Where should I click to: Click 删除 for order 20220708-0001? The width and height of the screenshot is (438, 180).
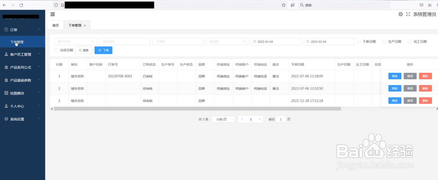tap(425, 76)
